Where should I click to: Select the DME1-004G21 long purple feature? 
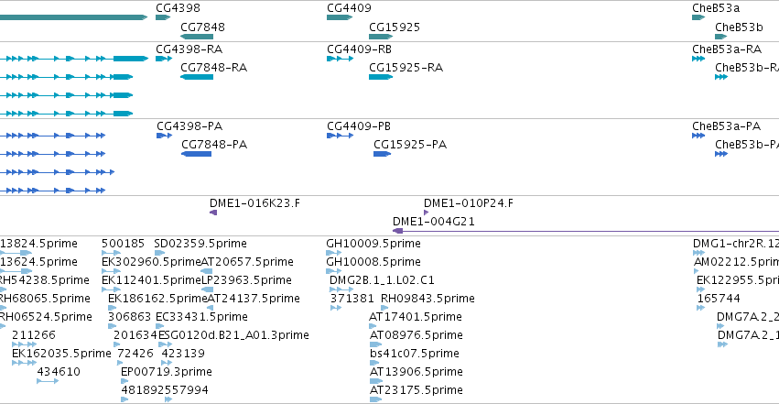click(x=586, y=231)
